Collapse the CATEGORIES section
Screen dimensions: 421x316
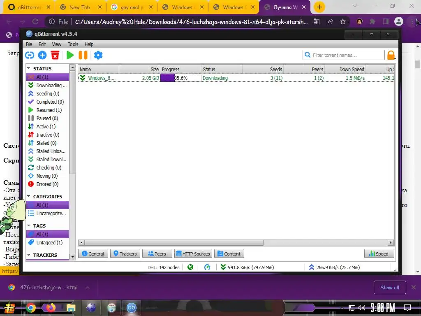29,196
